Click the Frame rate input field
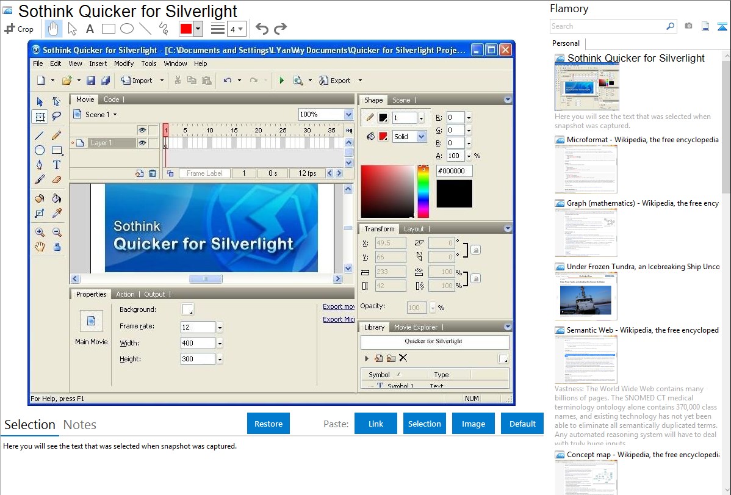The width and height of the screenshot is (731, 495). [x=198, y=327]
